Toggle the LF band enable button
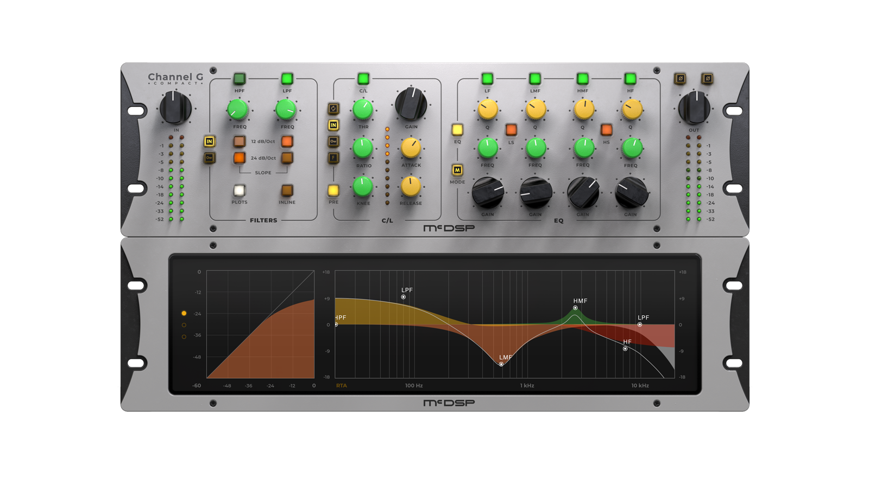 point(487,79)
